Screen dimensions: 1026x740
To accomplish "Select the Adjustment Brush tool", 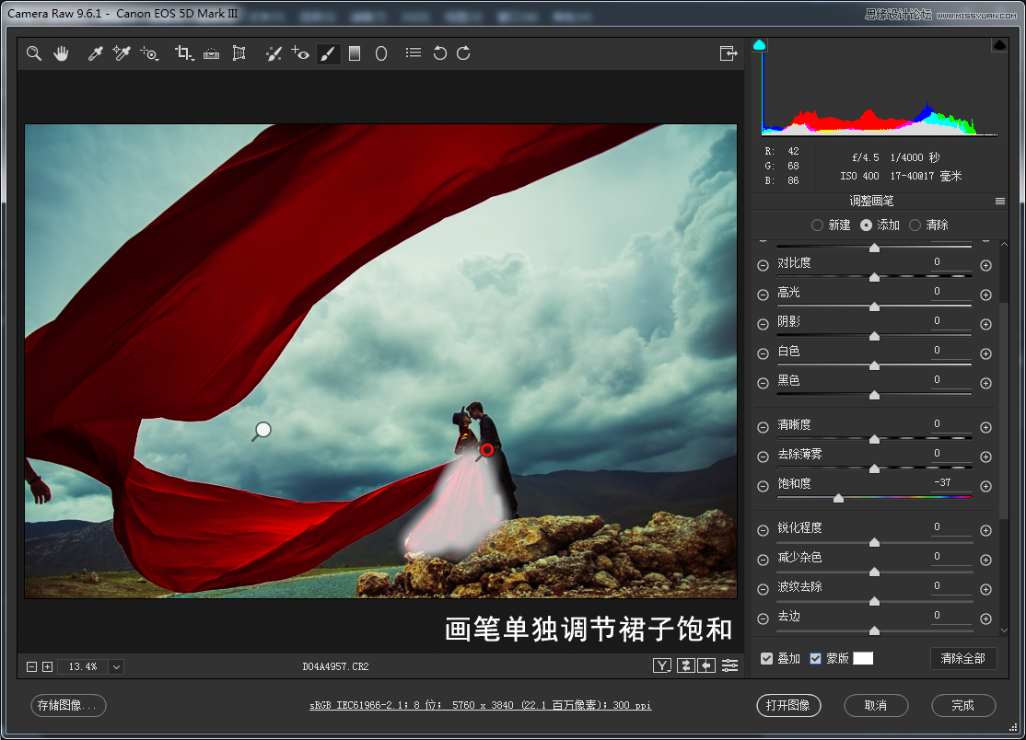I will tap(328, 53).
